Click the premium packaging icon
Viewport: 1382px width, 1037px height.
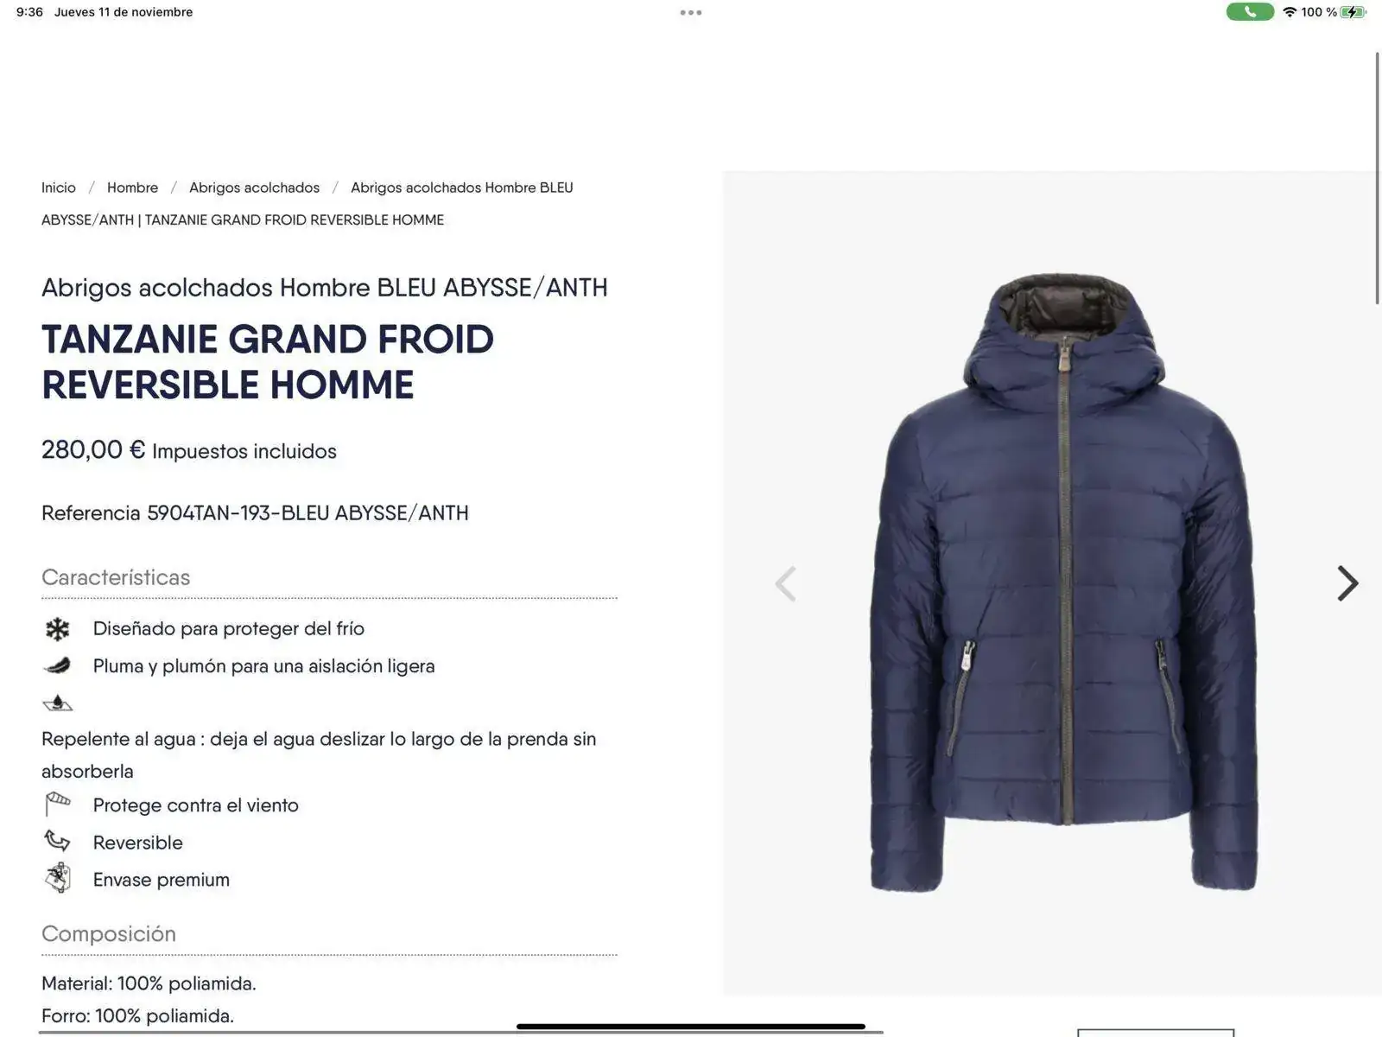coord(58,878)
